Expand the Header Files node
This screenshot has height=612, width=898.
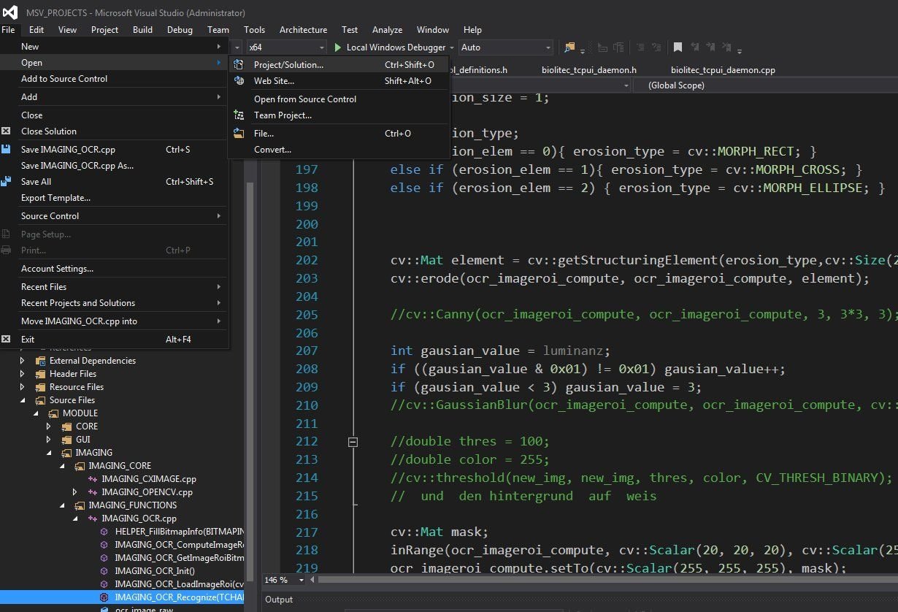[x=23, y=374]
